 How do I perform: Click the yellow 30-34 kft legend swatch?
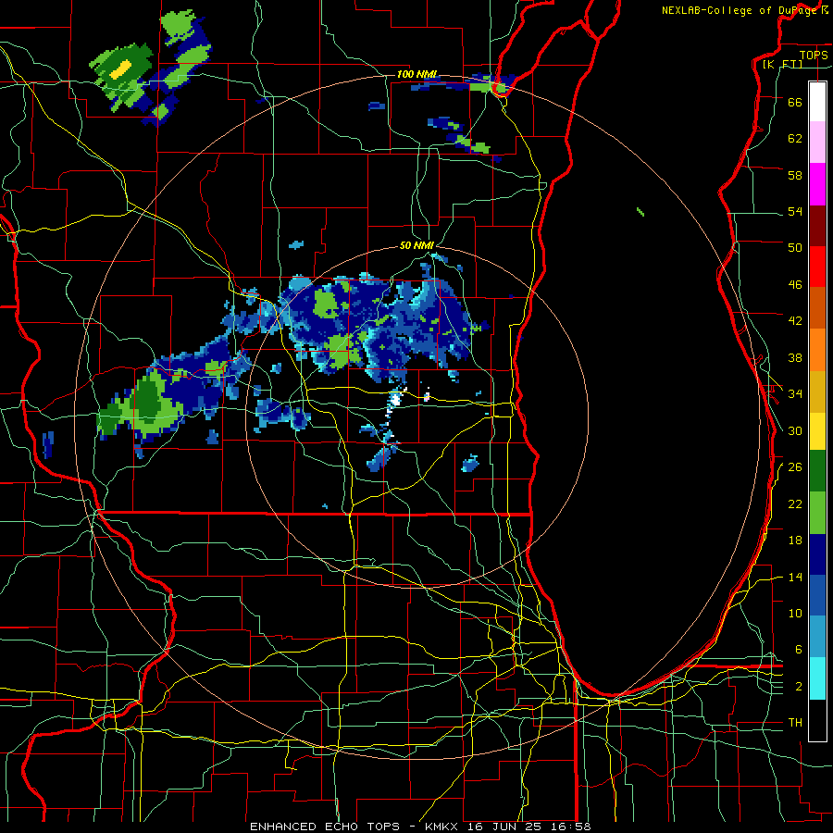[x=817, y=430]
